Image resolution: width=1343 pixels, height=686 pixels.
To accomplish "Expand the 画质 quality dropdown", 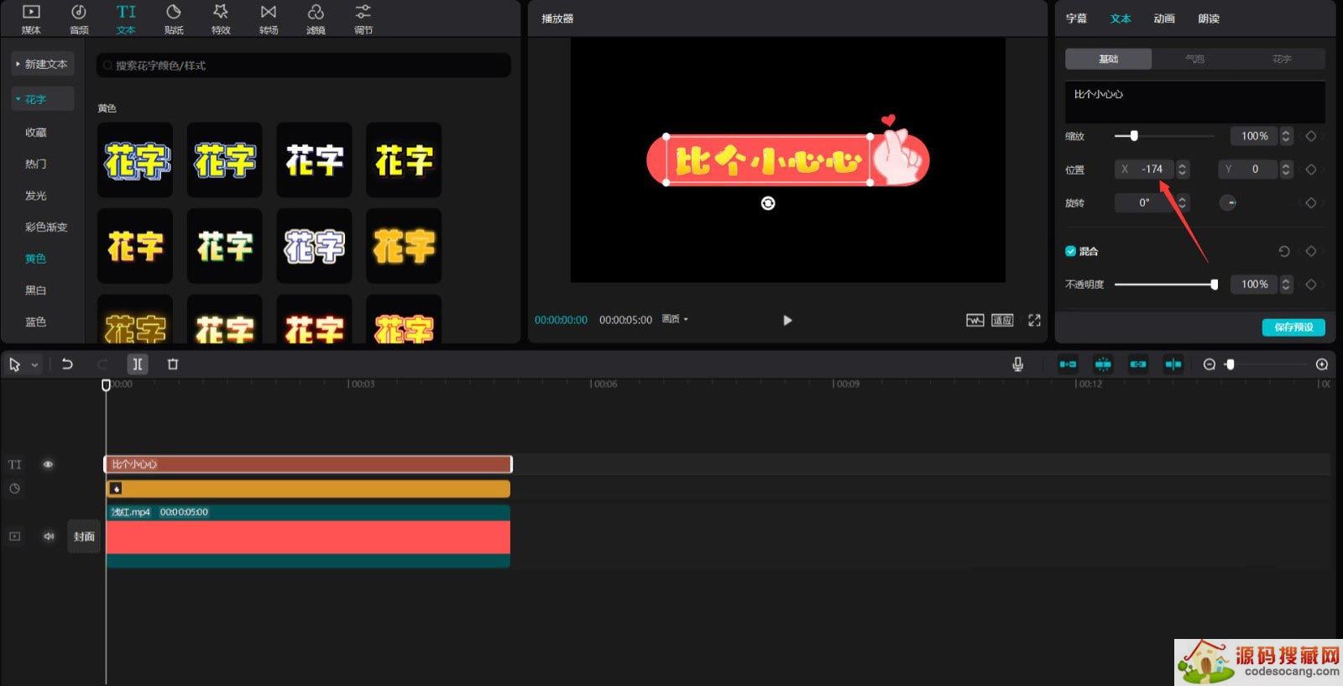I will 675,319.
